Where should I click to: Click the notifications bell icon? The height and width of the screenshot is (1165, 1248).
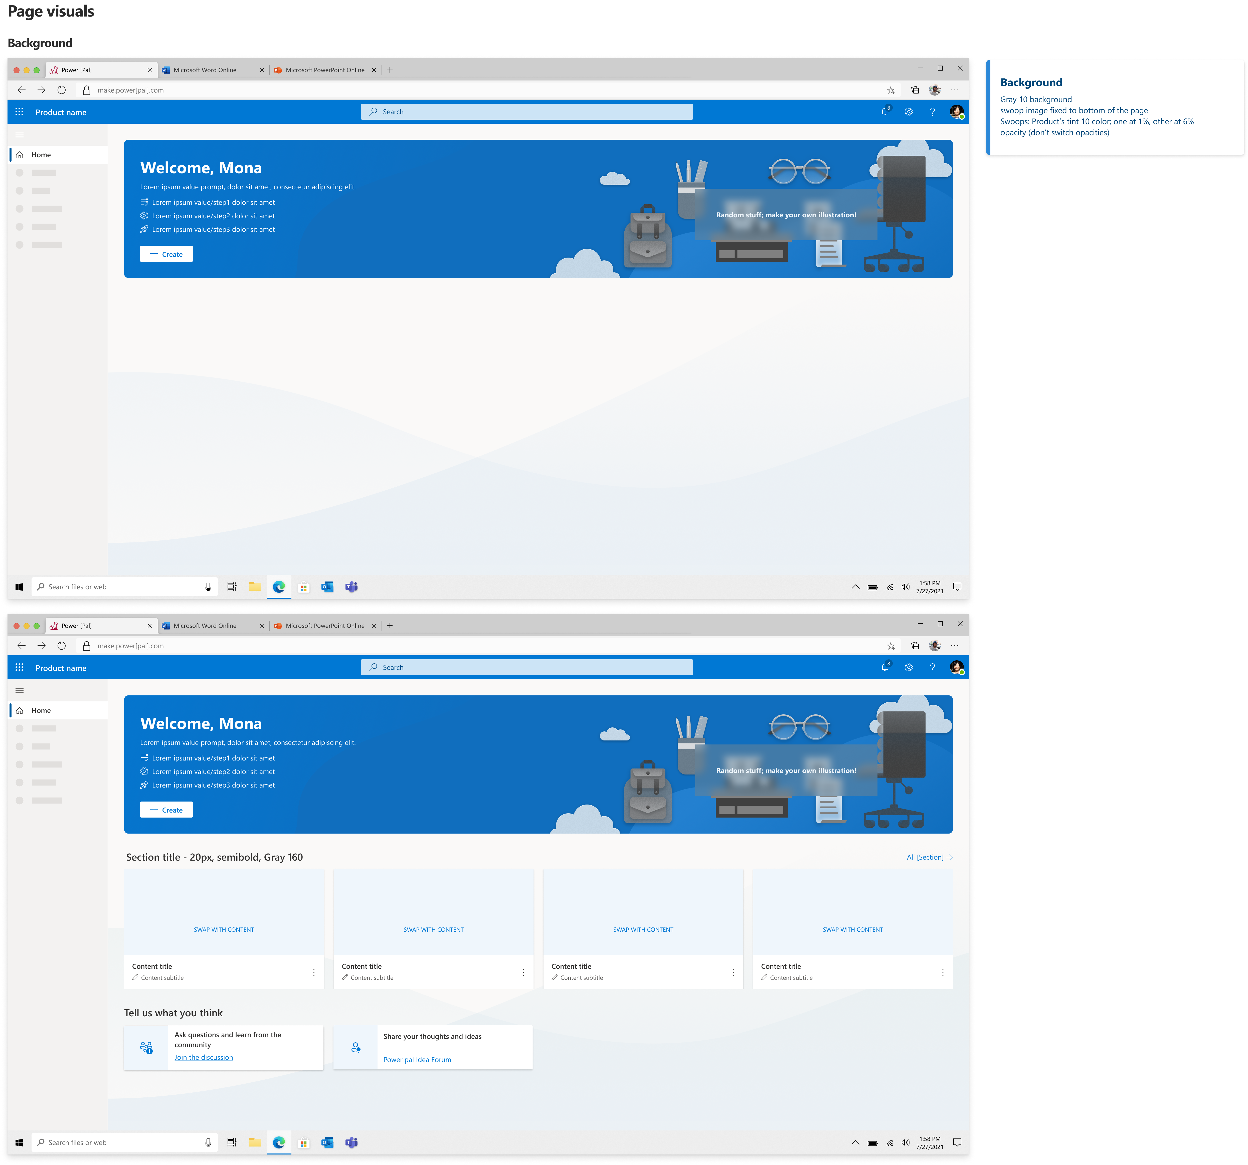884,112
